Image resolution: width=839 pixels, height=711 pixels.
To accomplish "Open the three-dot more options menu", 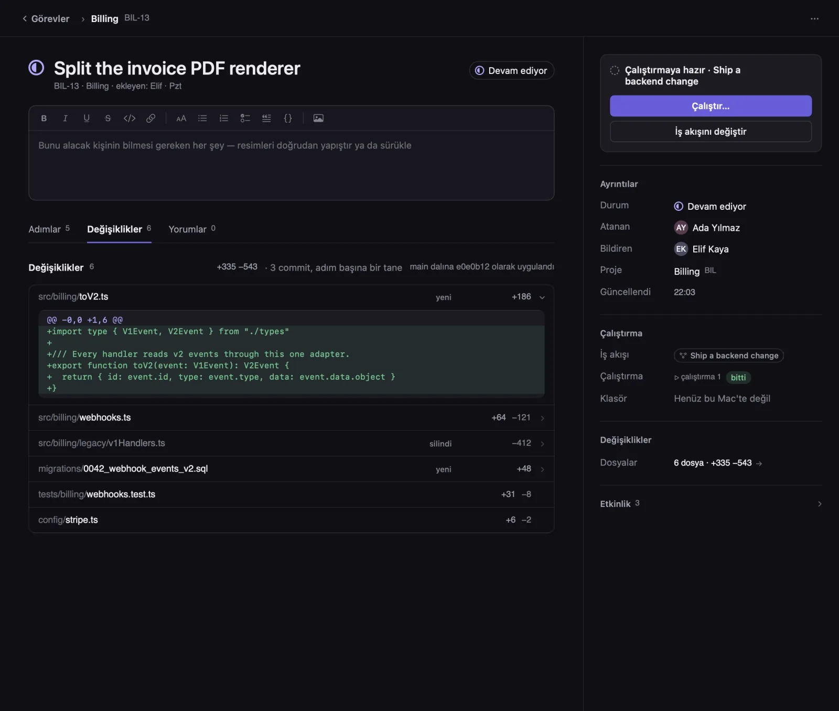I will (x=814, y=19).
